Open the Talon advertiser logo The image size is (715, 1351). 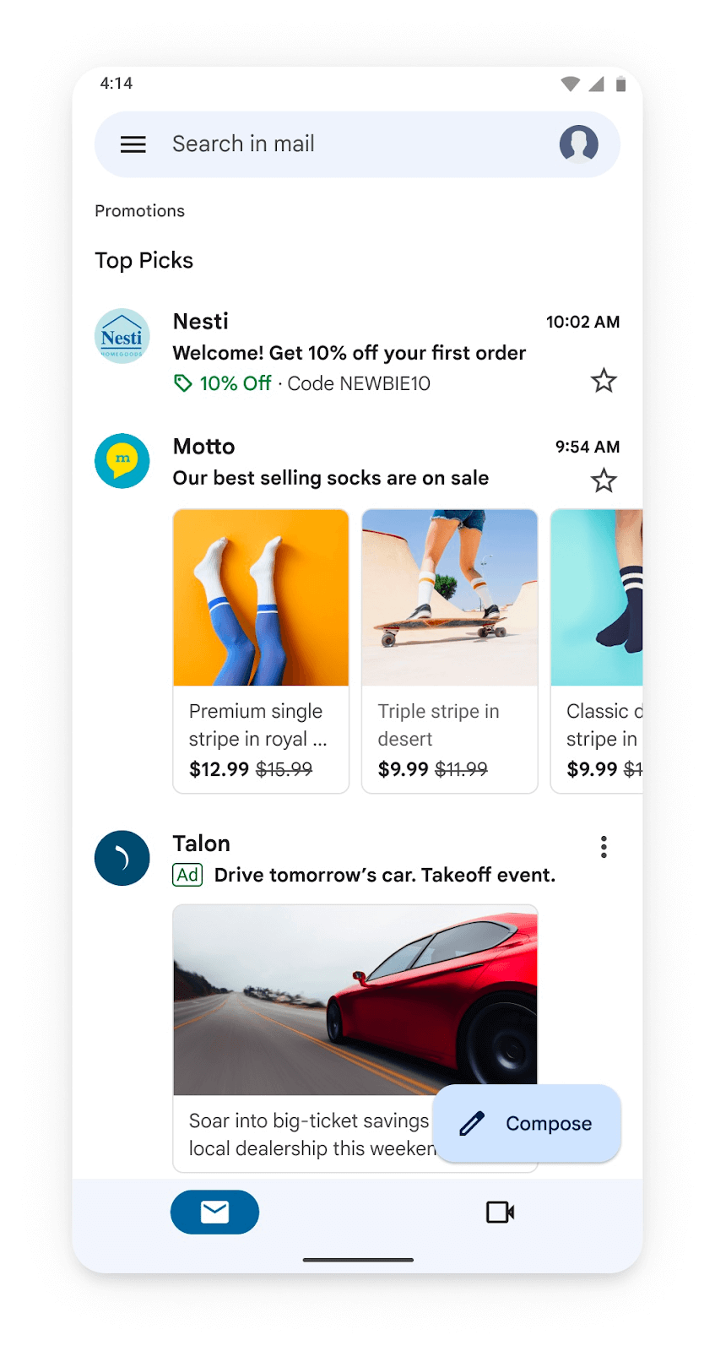(x=122, y=858)
